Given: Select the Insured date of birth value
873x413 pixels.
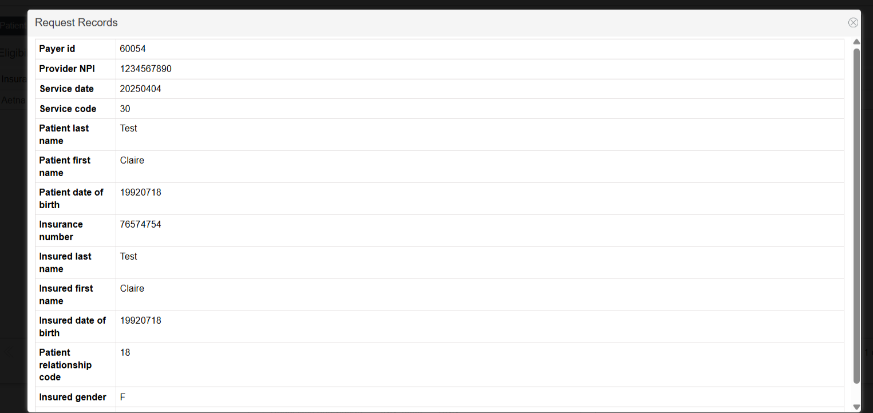Looking at the screenshot, I should click(x=140, y=321).
